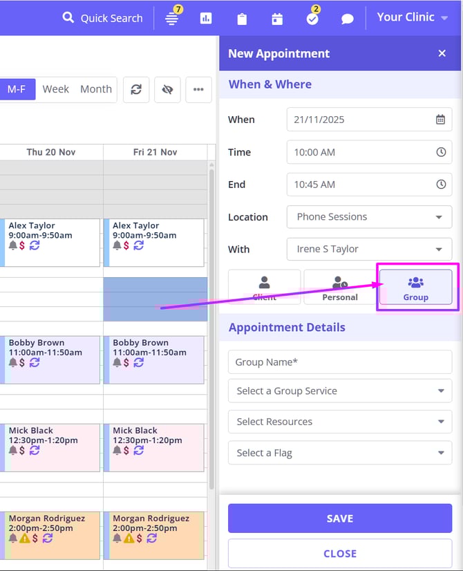Select the Group appointment type
Image resolution: width=463 pixels, height=571 pixels.
point(415,287)
